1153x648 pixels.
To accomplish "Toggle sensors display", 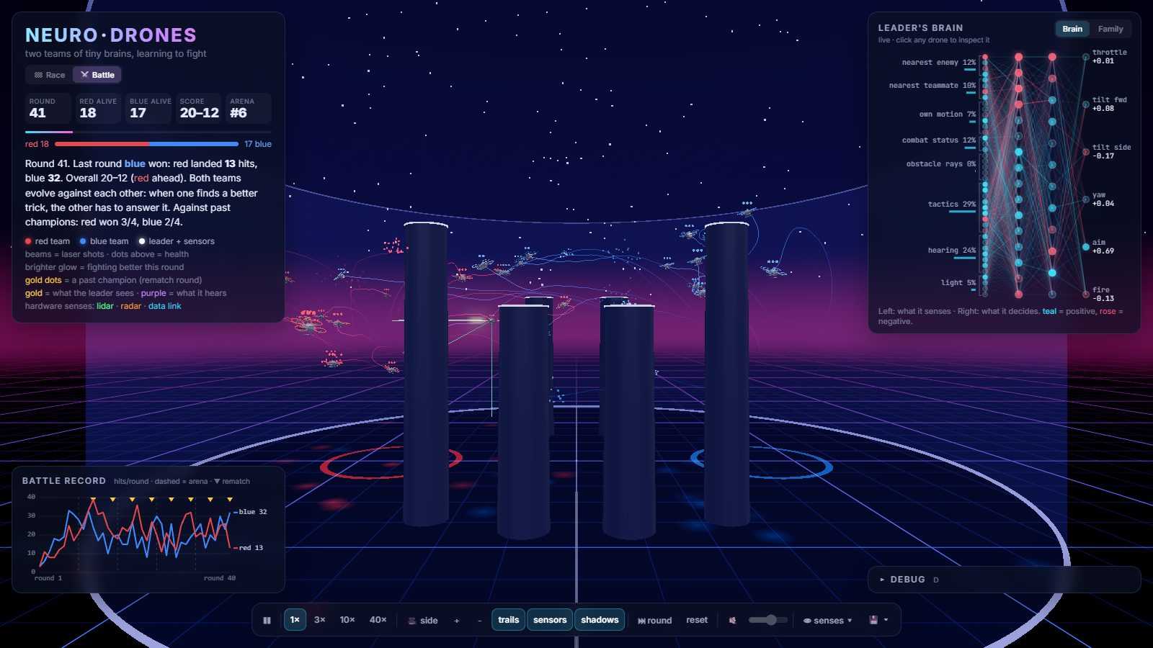I will click(550, 620).
